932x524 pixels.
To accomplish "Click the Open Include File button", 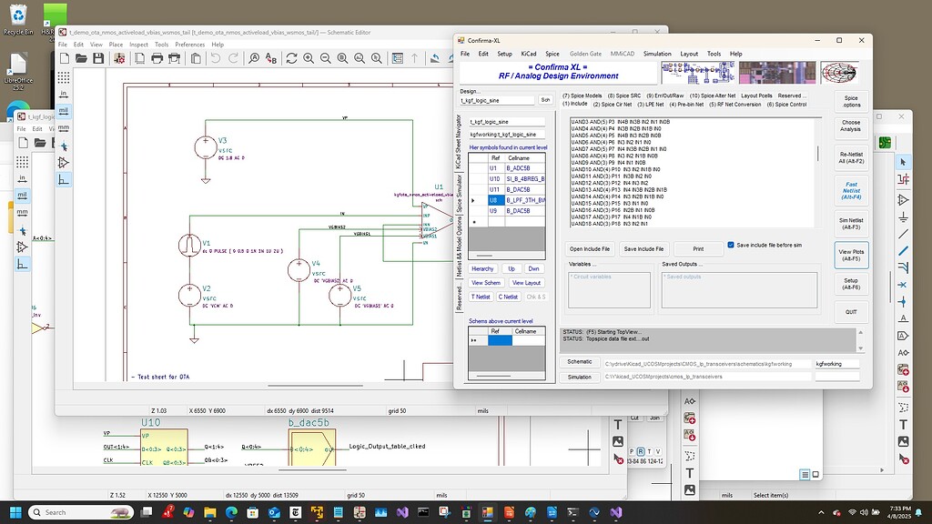I will (590, 249).
